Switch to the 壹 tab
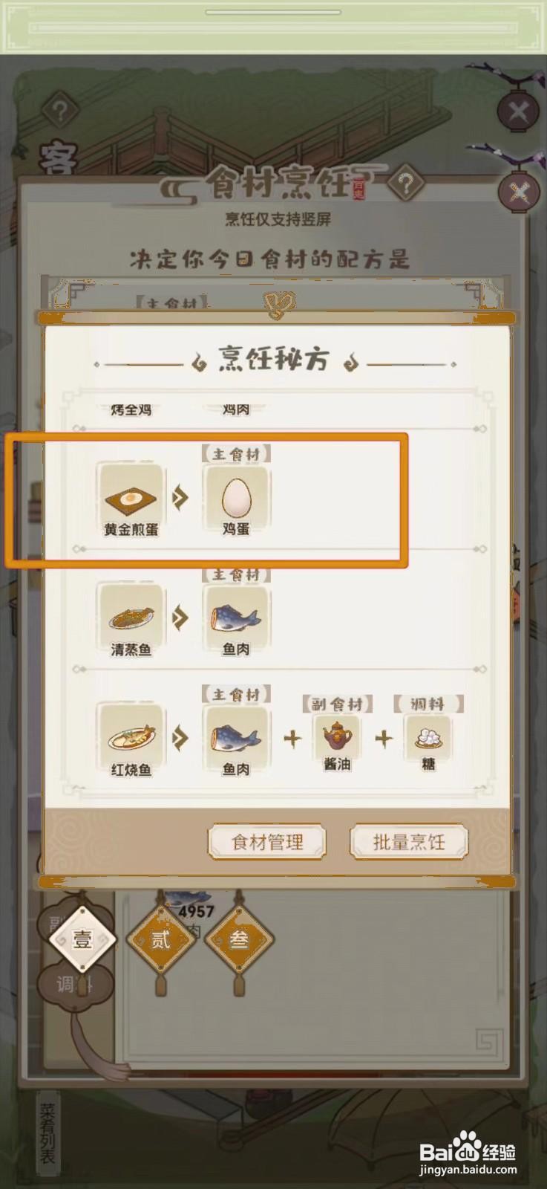 coord(82,940)
